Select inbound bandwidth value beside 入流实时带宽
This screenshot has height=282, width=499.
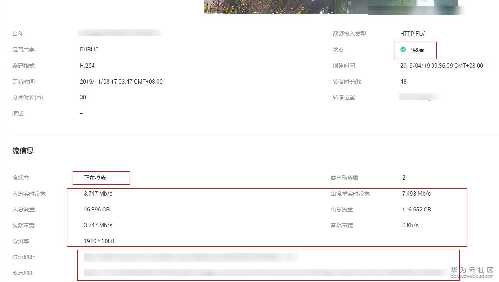pyautogui.click(x=98, y=194)
